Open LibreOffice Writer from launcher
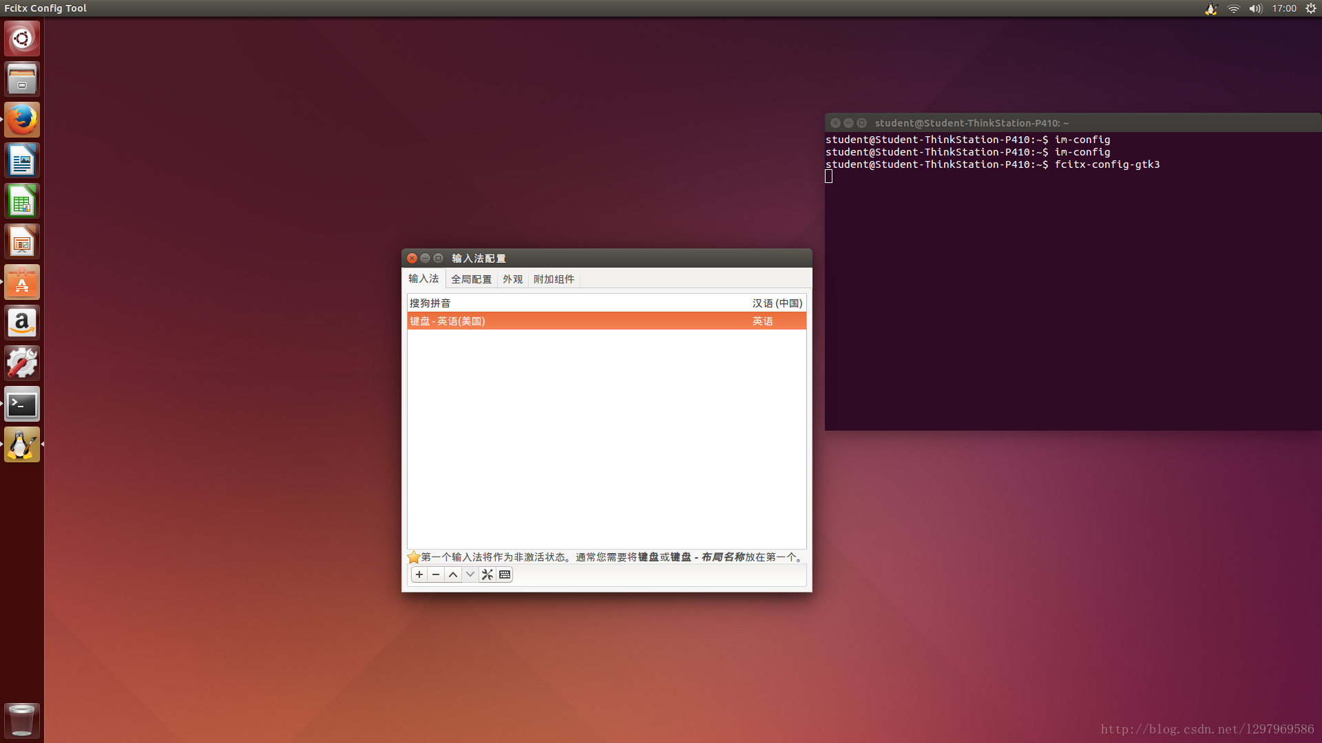Viewport: 1322px width, 743px height. click(x=22, y=160)
